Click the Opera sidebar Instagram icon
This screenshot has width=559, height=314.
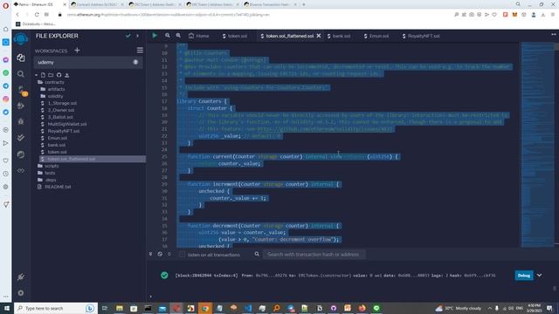[x=6, y=99]
